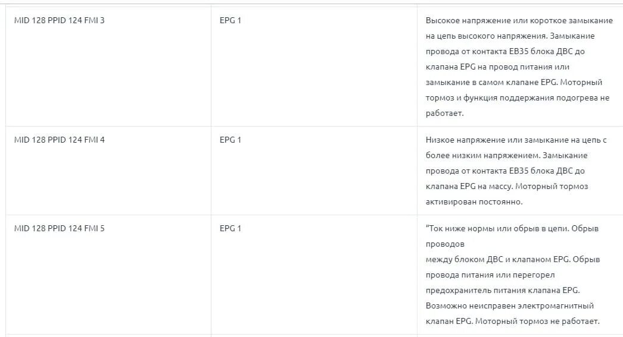Click EPG 1 in the FMI 3 row
Viewport: 623px width, 337px height.
[230, 21]
